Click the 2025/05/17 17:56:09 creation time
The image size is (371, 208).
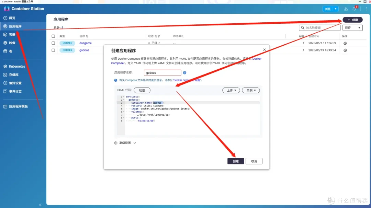tap(322, 43)
